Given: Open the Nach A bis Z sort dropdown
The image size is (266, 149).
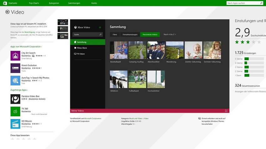Looking at the screenshot, I should click(170, 34).
